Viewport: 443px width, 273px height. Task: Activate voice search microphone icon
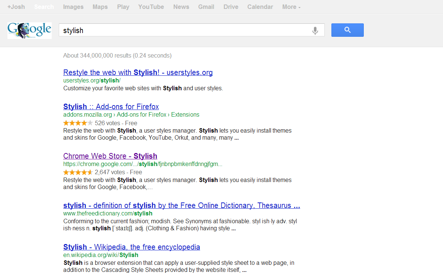[x=315, y=30]
